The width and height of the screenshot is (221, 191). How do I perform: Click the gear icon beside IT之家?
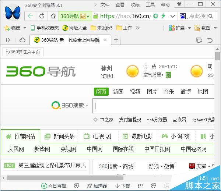(x=95, y=120)
